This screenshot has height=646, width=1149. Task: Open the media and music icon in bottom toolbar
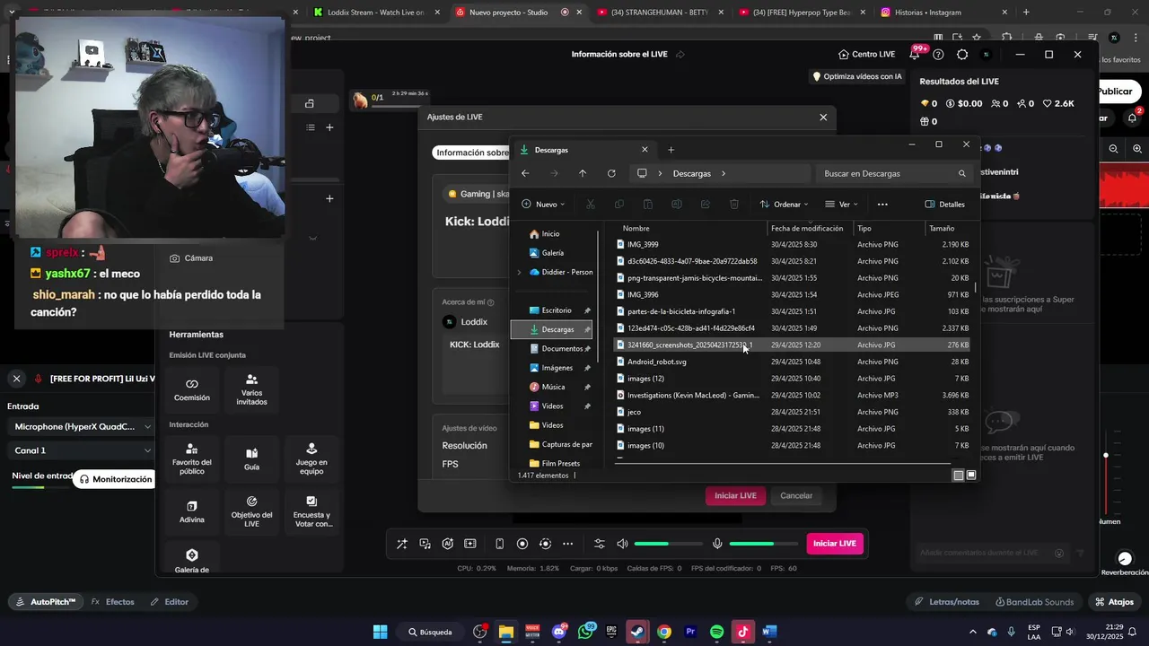pos(425,544)
